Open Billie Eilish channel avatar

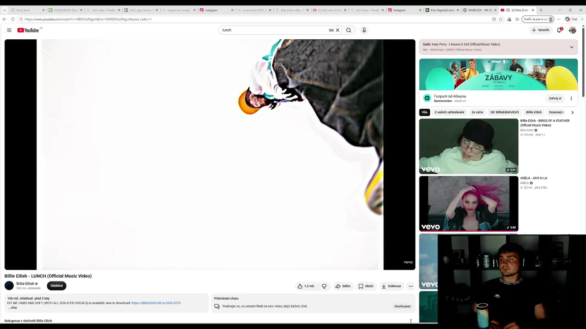coord(9,286)
